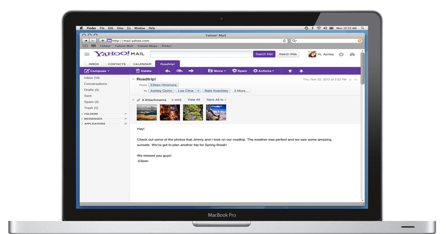This screenshot has height=234, width=446.
Task: Toggle the star flag on Roadtrip! message
Action: click(x=355, y=79)
